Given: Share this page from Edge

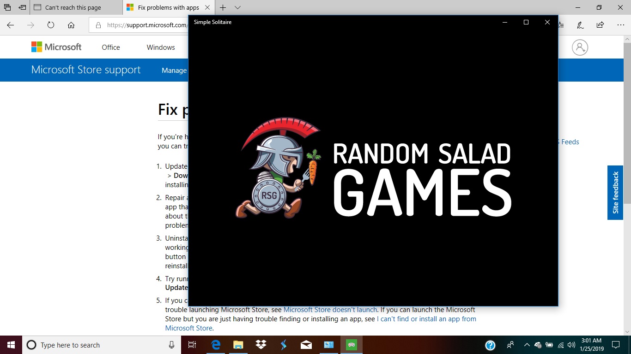Looking at the screenshot, I should pyautogui.click(x=600, y=25).
